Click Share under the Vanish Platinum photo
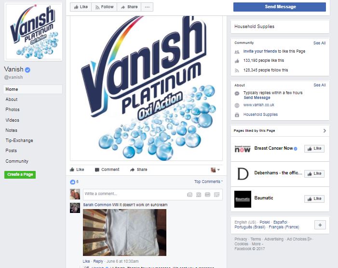The image size is (338, 268). click(138, 169)
